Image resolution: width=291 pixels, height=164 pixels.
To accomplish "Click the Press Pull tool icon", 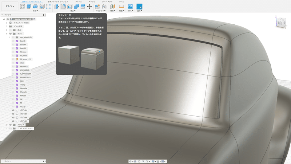I will [x=57, y=7].
